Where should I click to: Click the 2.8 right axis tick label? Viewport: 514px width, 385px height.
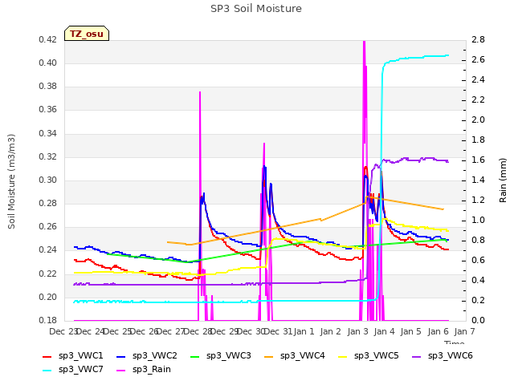tap(478, 39)
